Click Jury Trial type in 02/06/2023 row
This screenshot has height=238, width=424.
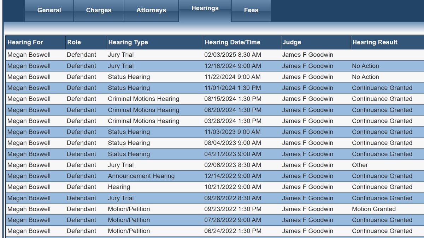point(121,165)
